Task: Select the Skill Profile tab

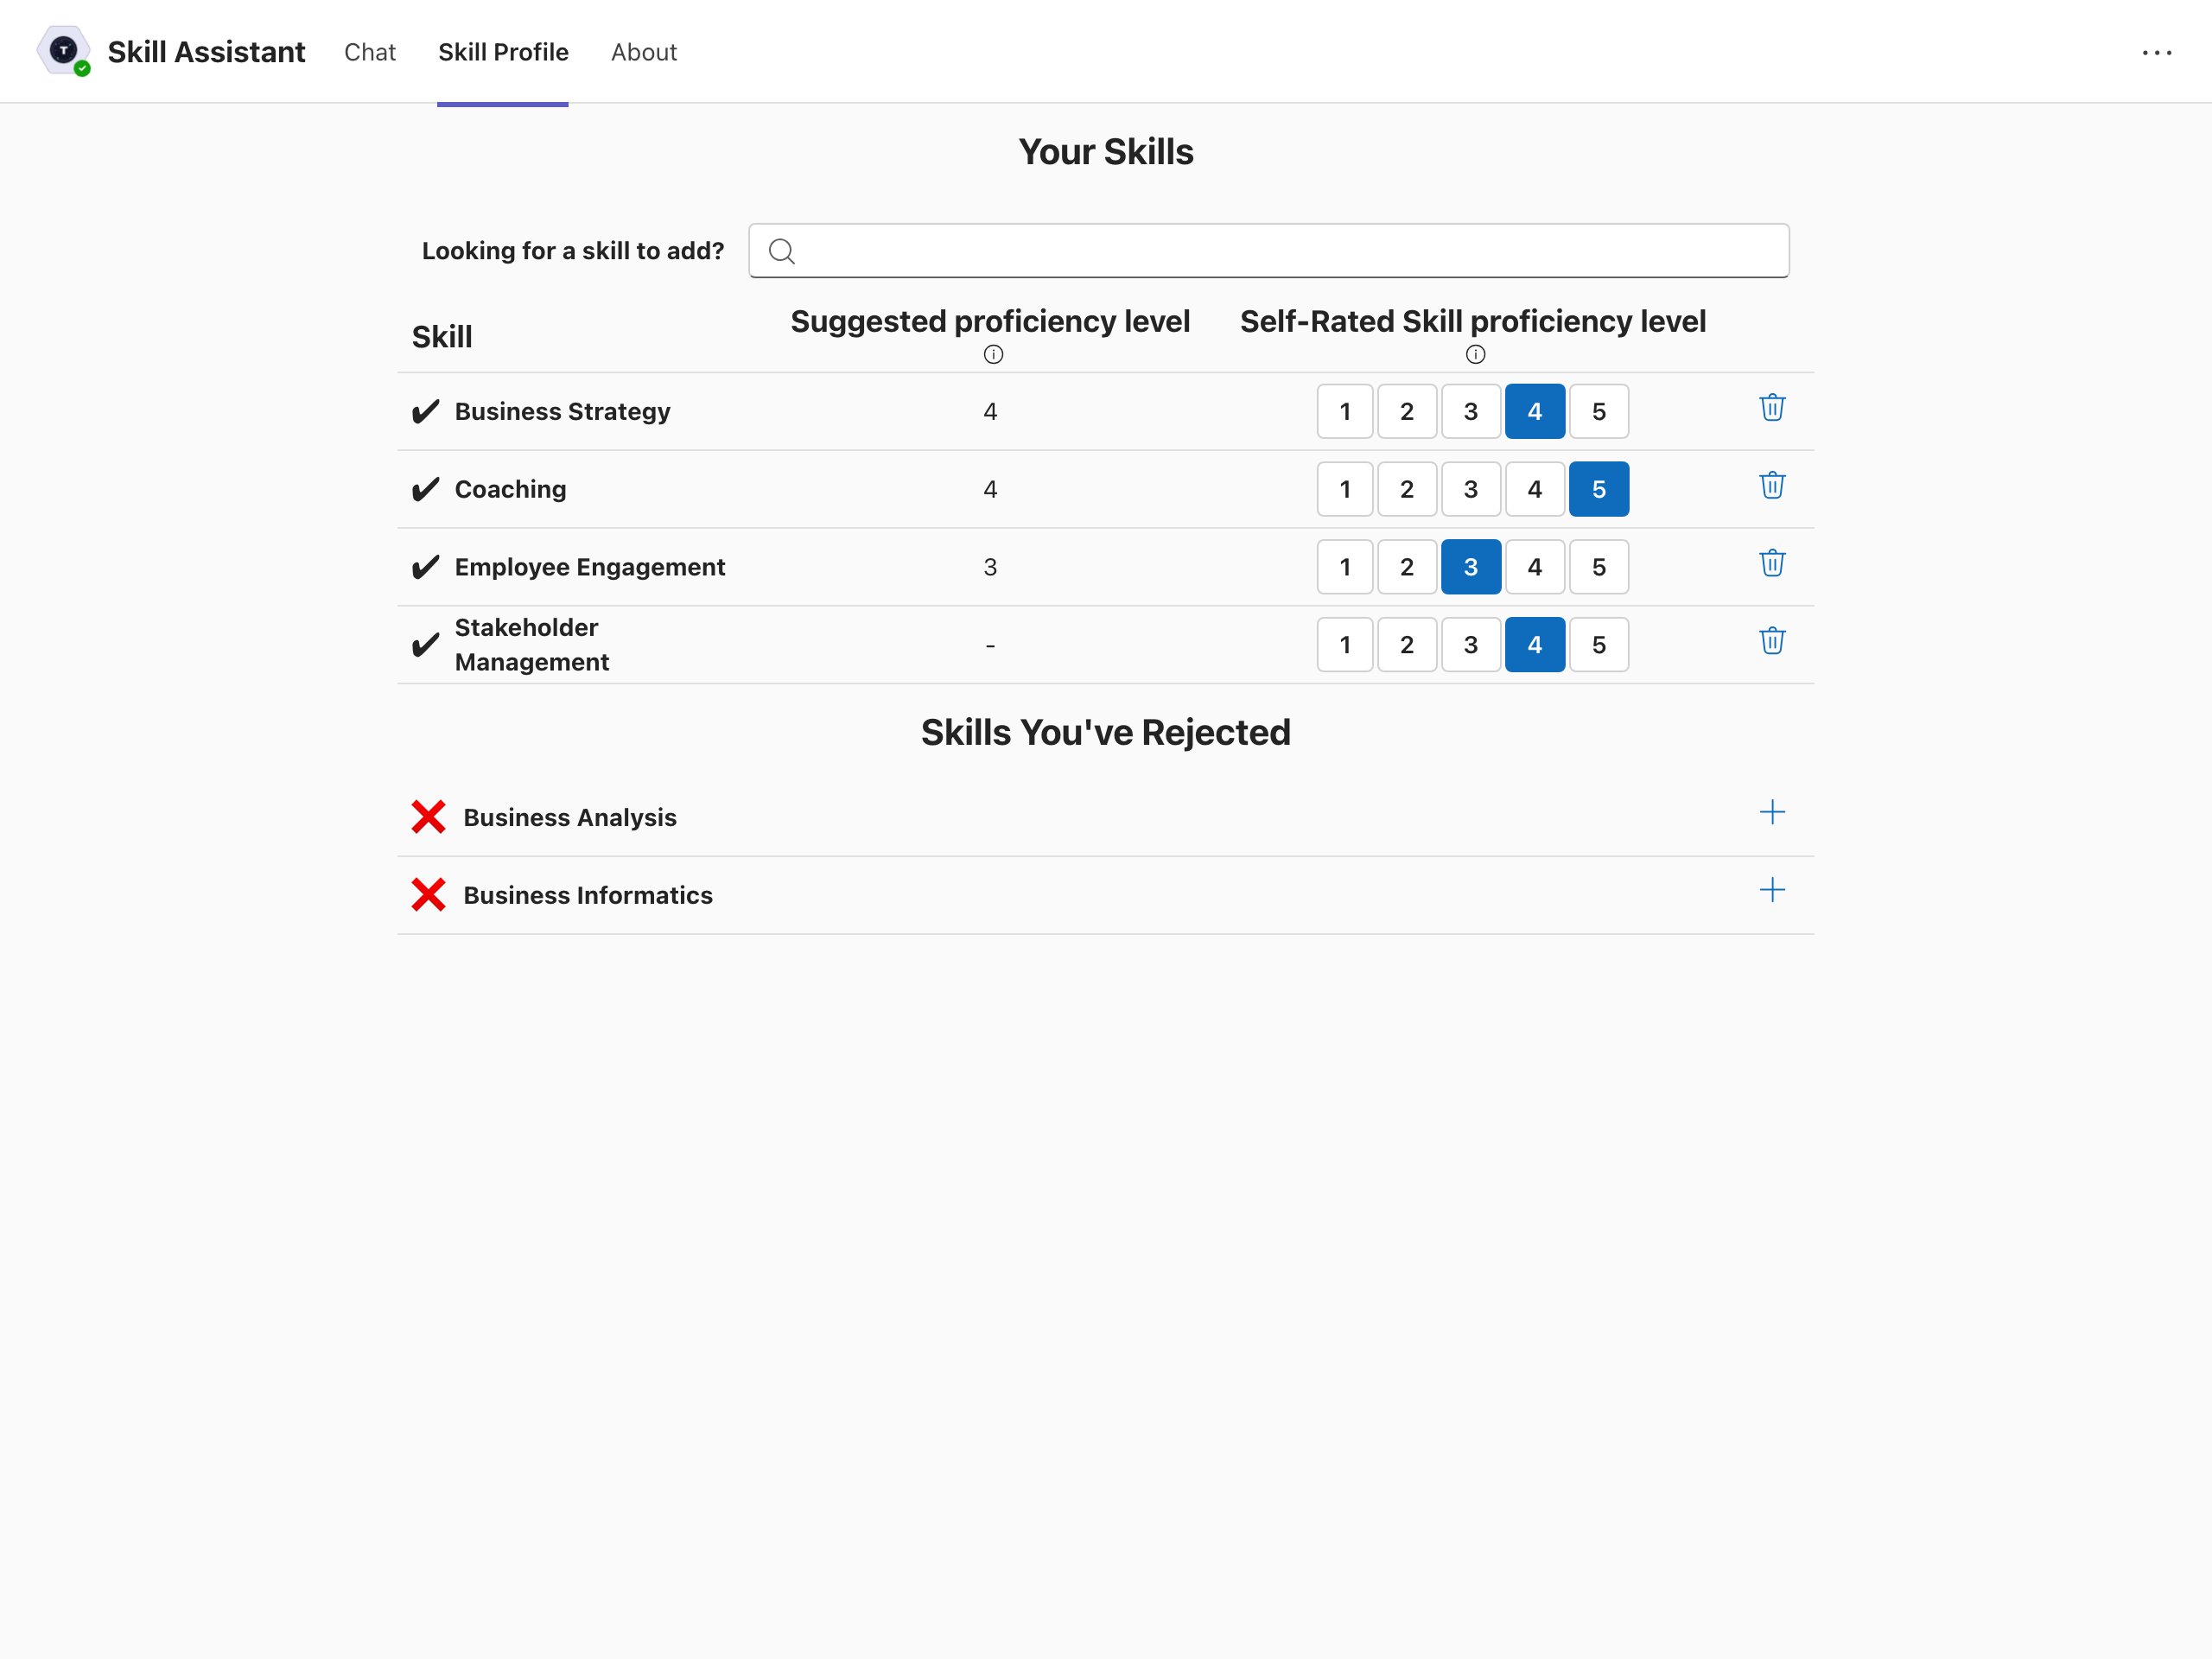Action: point(503,52)
